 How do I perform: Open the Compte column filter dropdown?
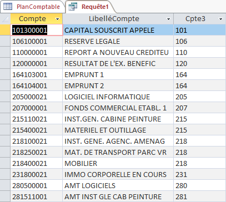58,19
